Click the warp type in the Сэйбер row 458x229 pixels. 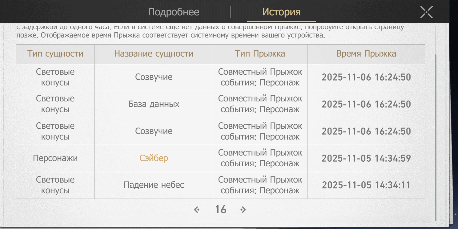(x=260, y=158)
